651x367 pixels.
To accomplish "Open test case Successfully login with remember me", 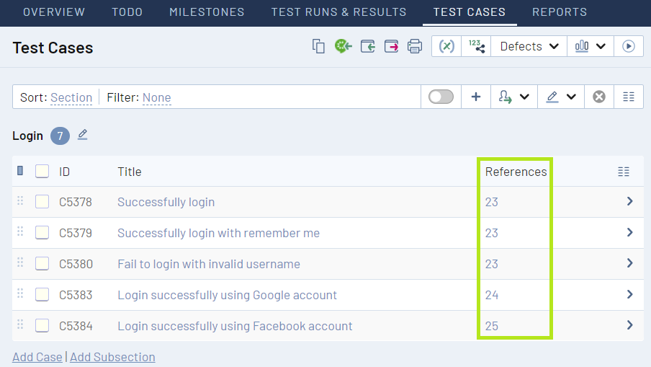I will pos(218,233).
